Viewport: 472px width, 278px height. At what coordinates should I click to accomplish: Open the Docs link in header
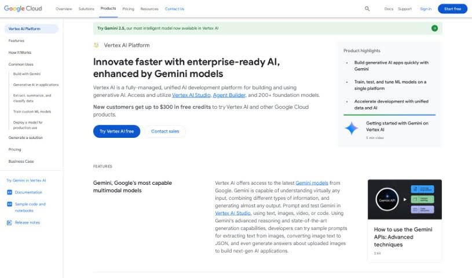coord(389,9)
